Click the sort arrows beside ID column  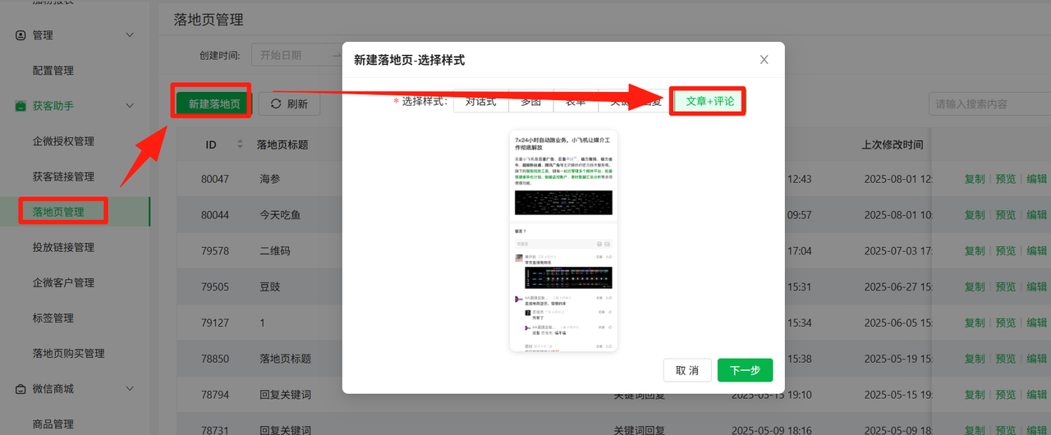240,144
